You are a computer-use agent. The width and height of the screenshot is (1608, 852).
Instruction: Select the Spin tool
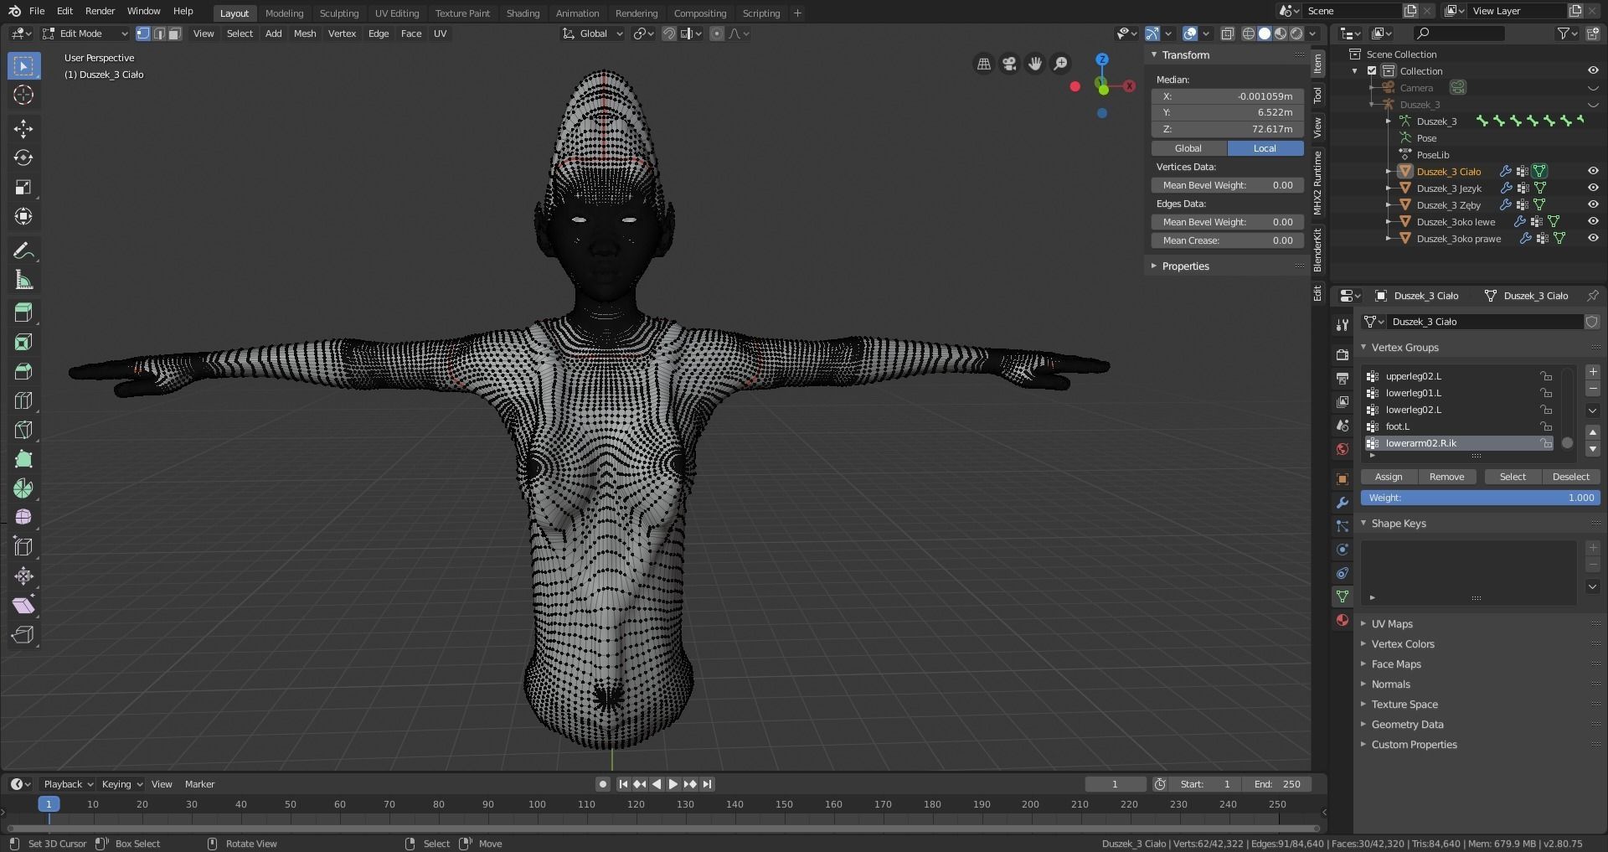(x=23, y=488)
